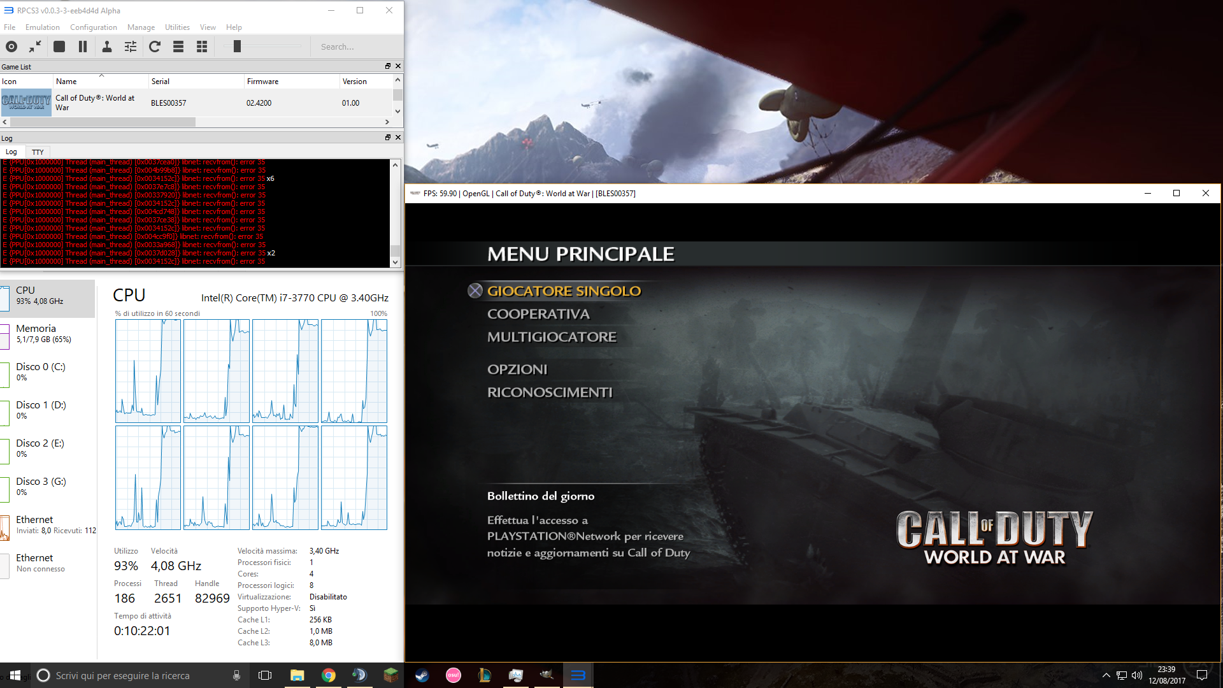Image resolution: width=1223 pixels, height=688 pixels.
Task: Switch game list to grid view
Action: (202, 47)
